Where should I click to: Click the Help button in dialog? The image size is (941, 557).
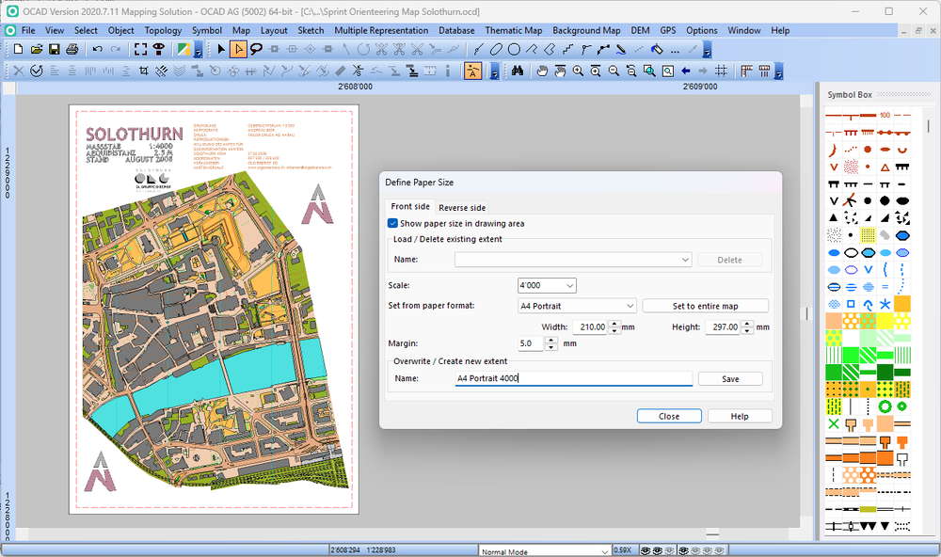click(x=740, y=417)
